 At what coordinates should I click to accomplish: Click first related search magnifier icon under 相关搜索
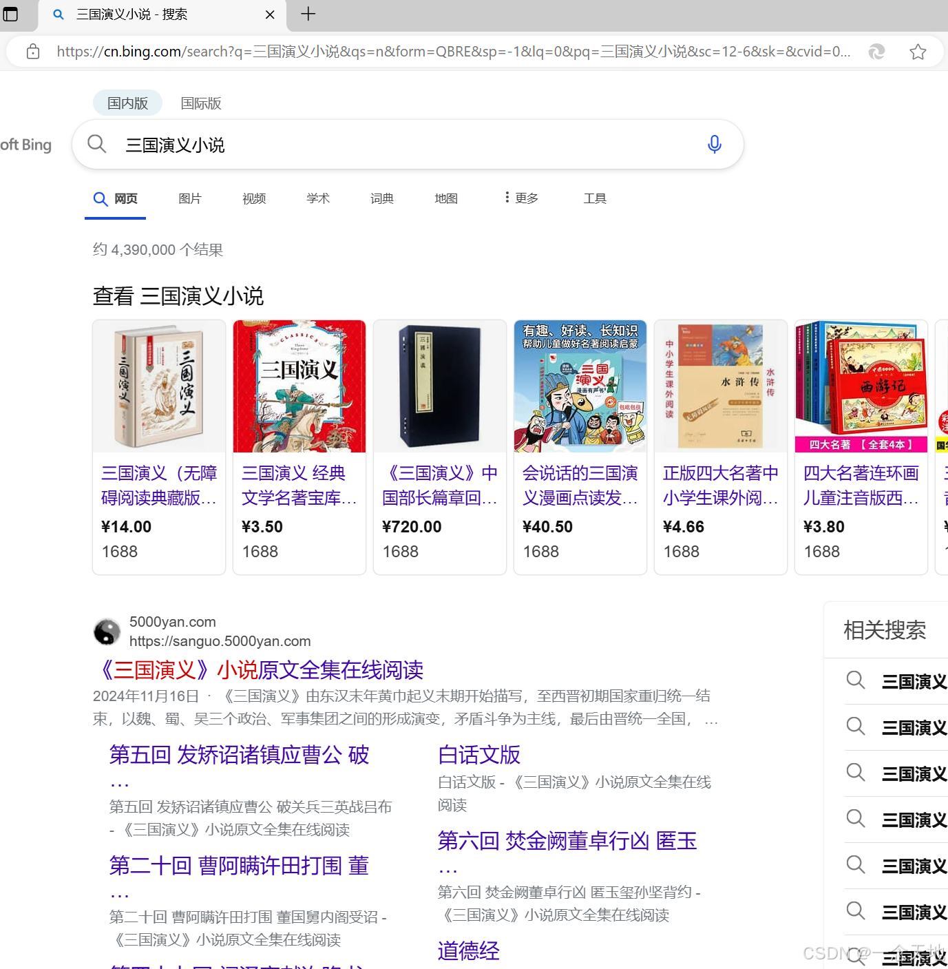tap(856, 680)
